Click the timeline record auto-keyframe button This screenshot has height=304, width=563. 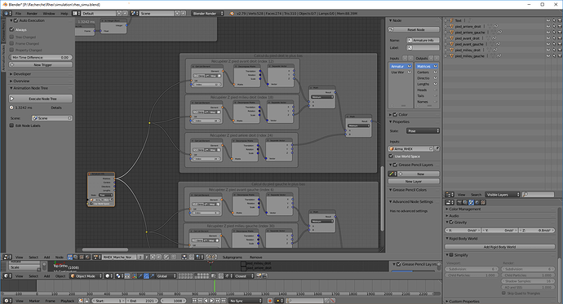(270, 301)
